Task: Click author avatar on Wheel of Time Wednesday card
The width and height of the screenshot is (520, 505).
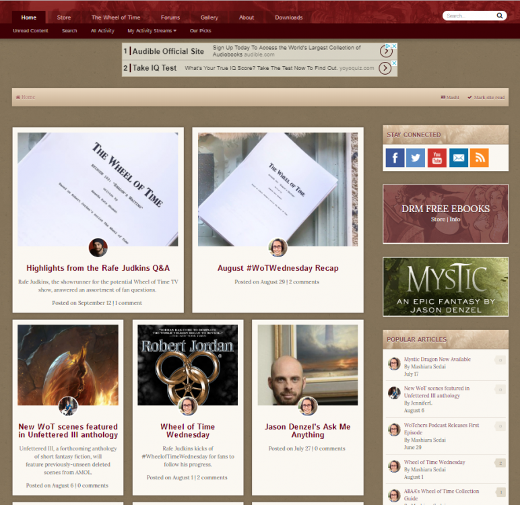Action: point(188,406)
